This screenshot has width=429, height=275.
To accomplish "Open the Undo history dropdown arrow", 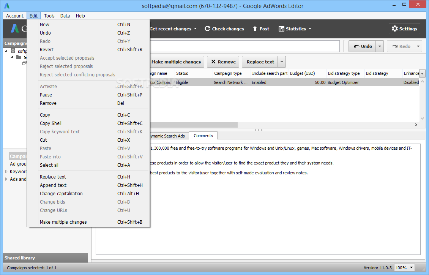I will pos(380,46).
